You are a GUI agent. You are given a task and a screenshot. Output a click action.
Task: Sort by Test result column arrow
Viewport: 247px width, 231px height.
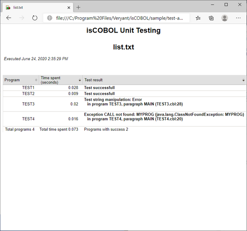(243, 80)
